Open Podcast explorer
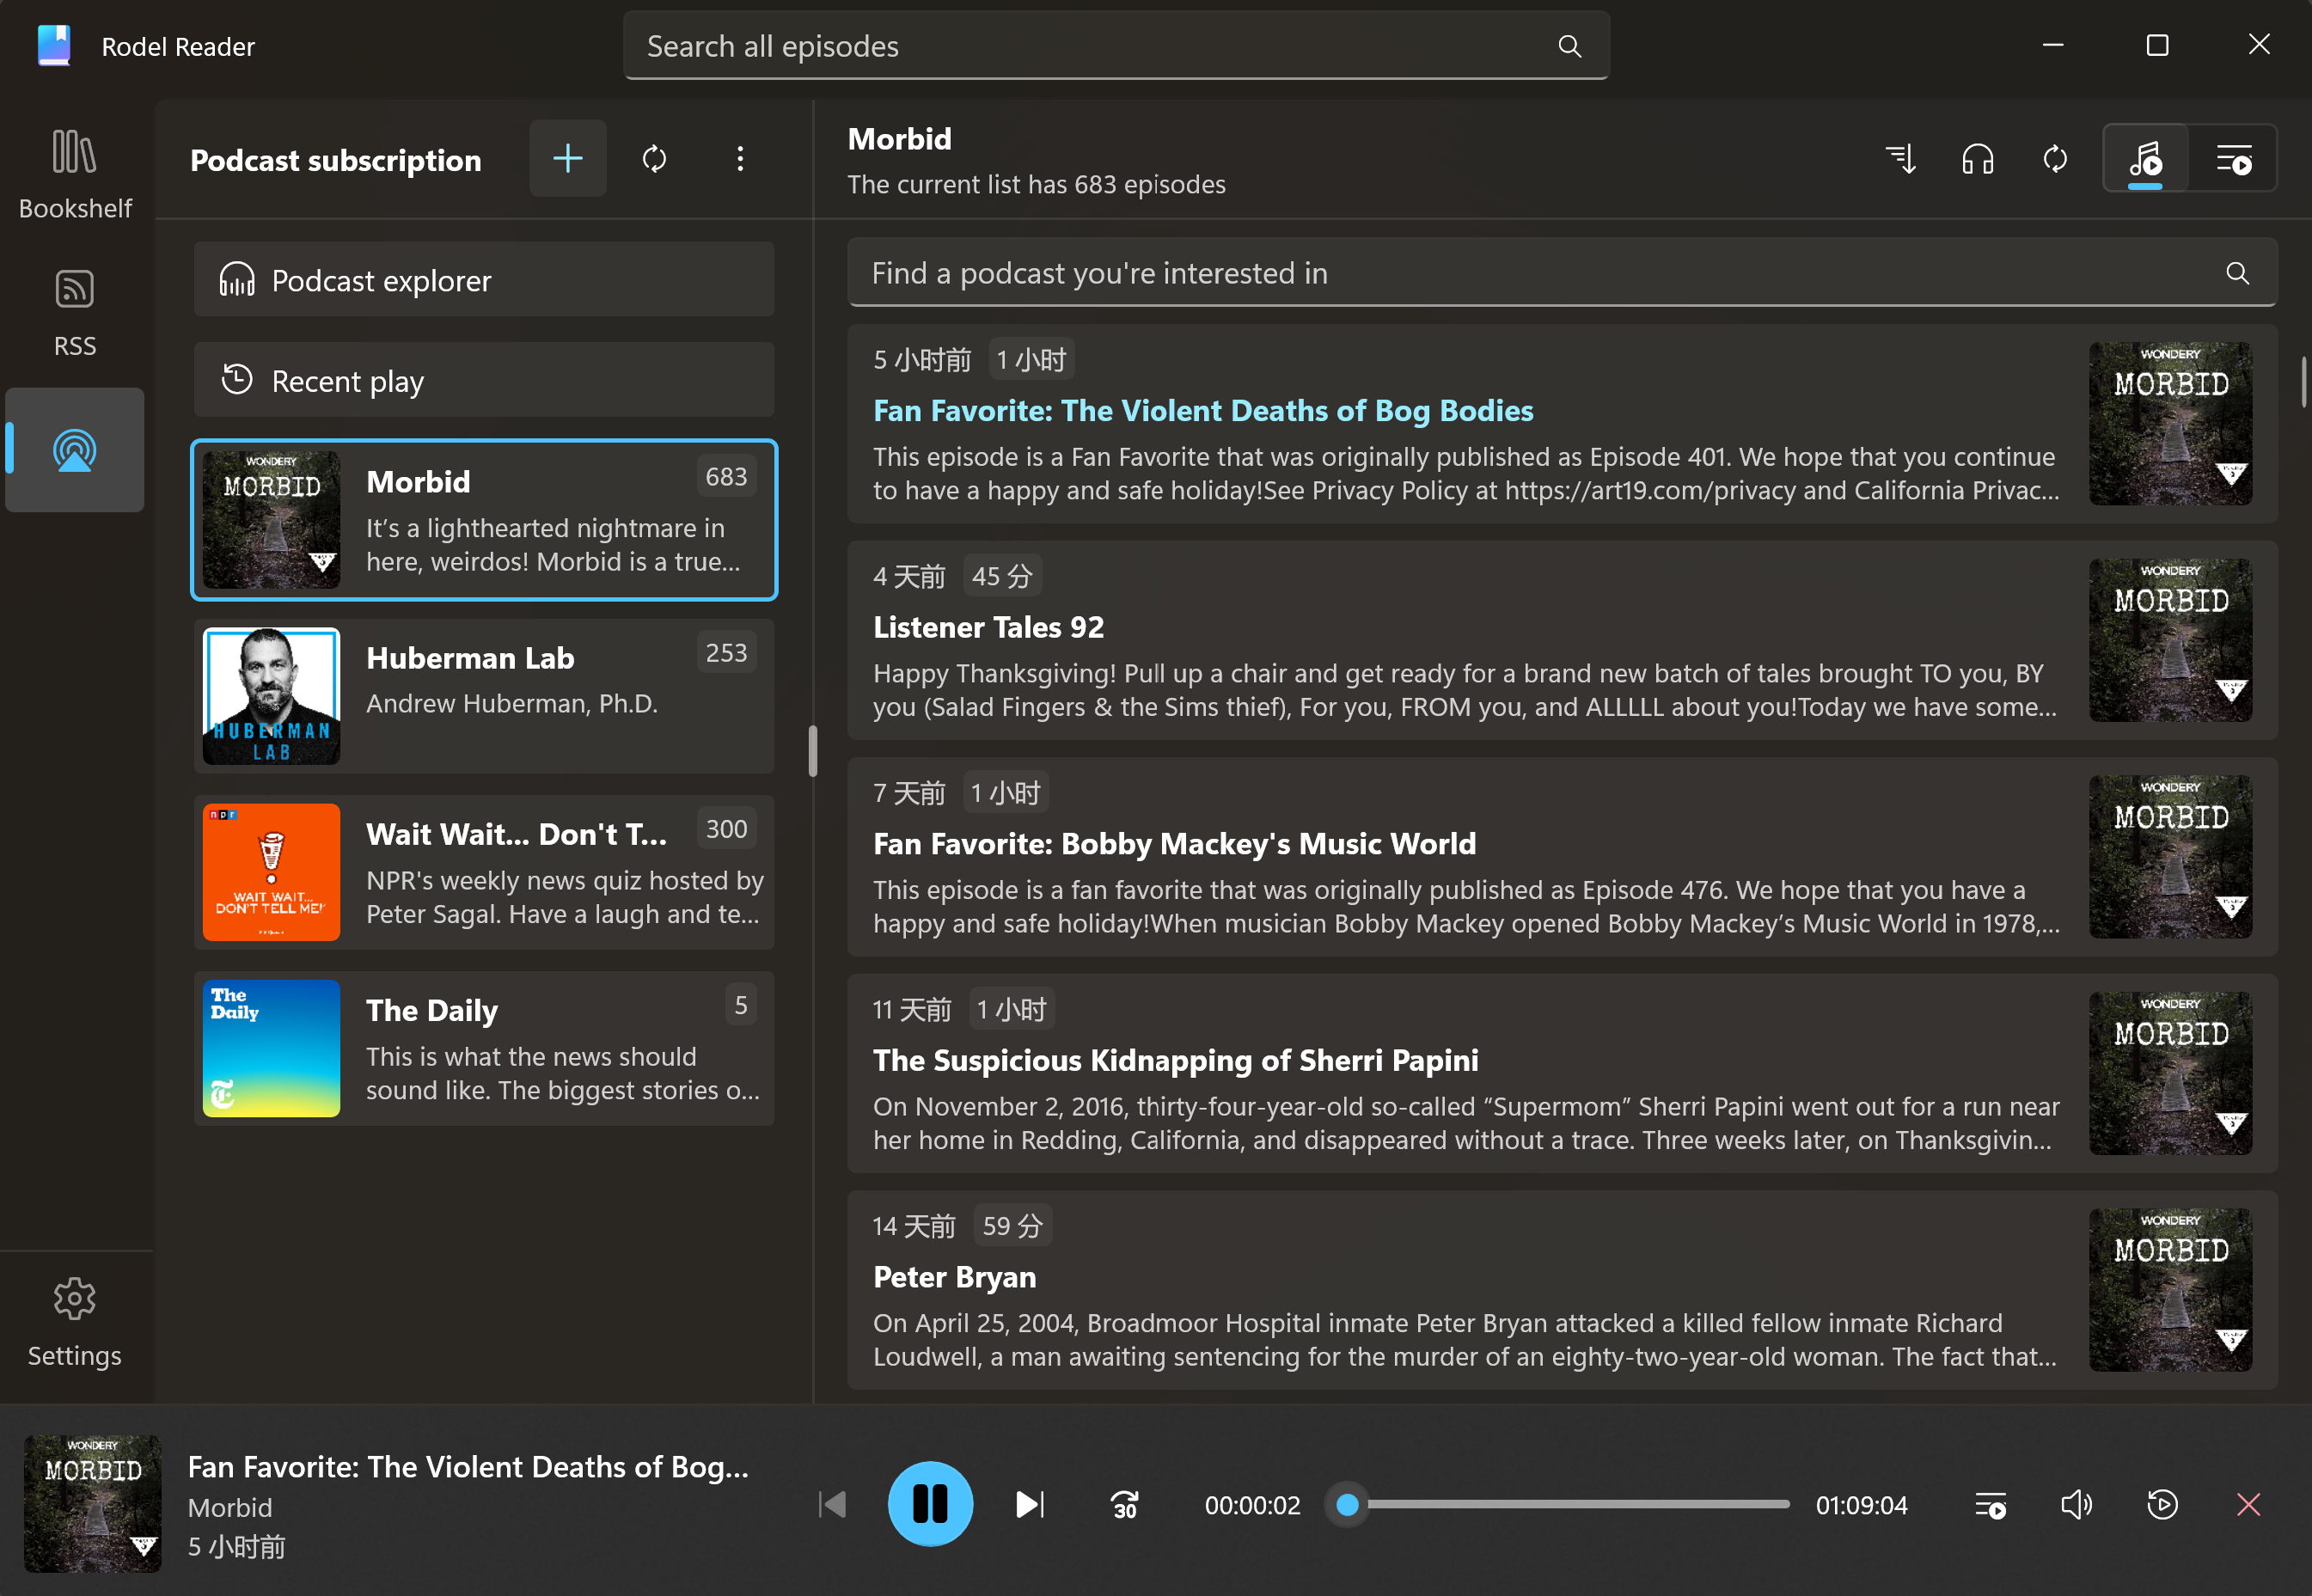Screen dimensions: 2312x1596 484,280
